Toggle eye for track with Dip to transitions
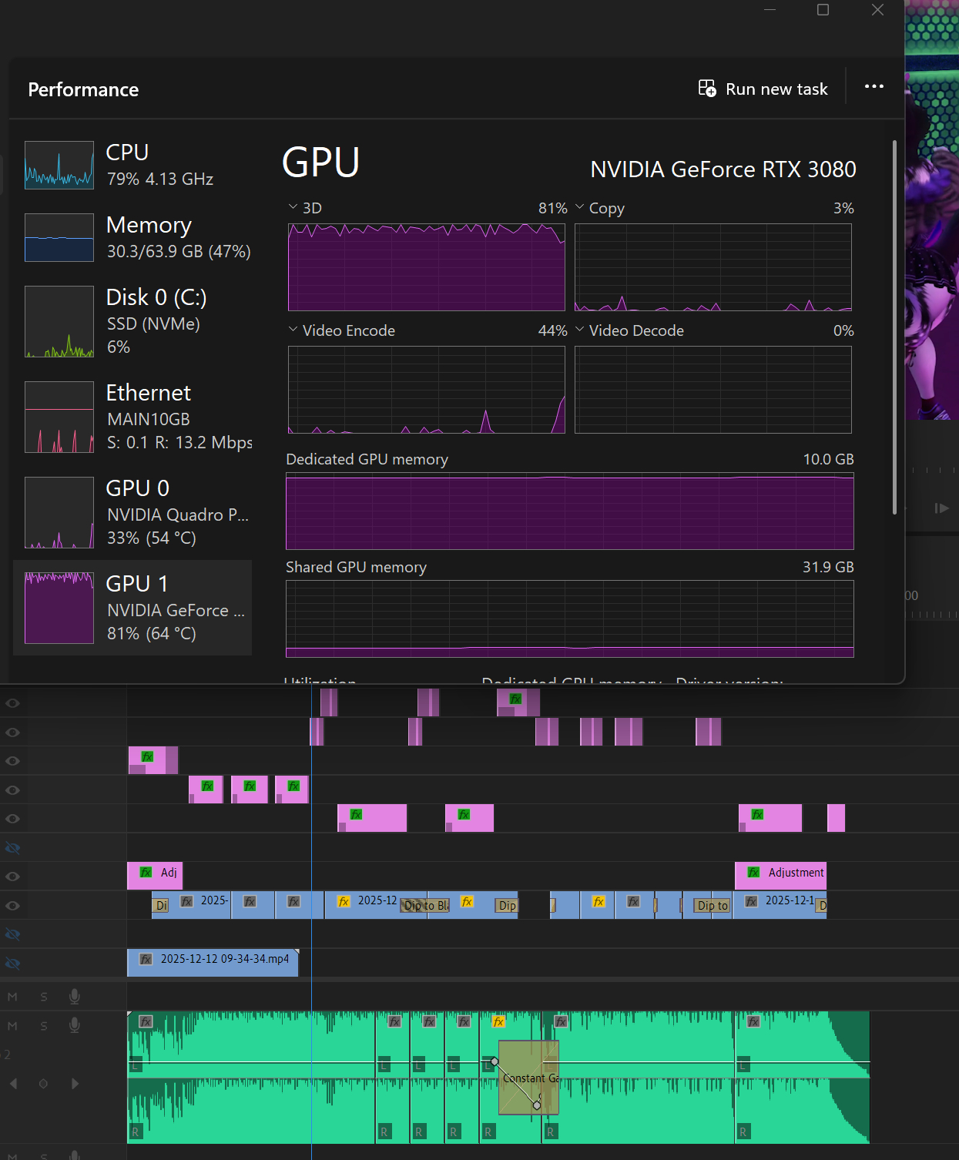 [x=12, y=906]
